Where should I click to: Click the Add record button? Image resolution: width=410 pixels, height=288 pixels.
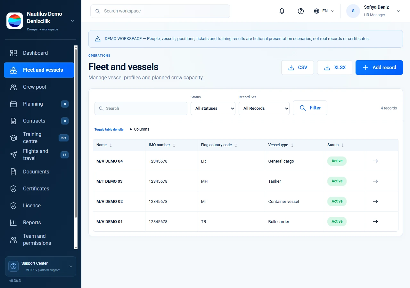click(379, 68)
